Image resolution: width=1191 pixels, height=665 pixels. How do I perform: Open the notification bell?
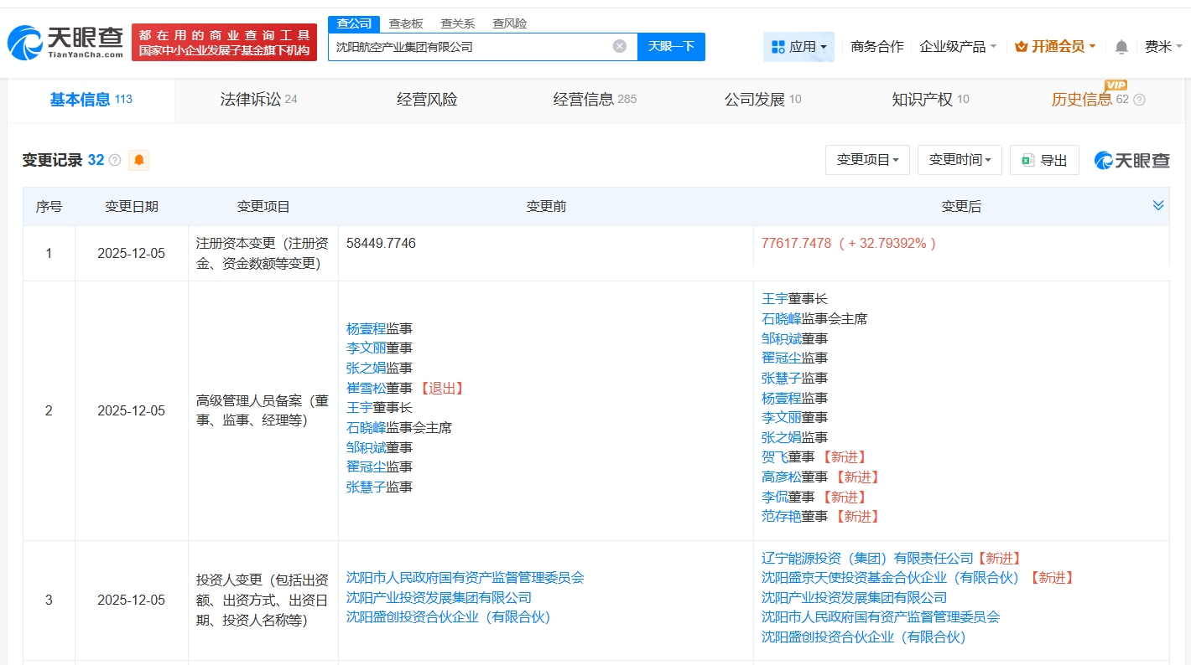[1121, 47]
